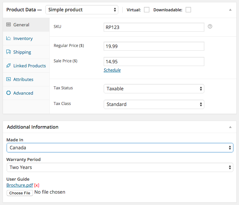
Task: Remove Brochure.pdf using the red x
Action: click(x=37, y=185)
